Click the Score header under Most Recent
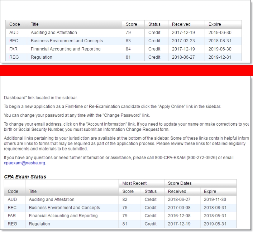 pos(128,191)
